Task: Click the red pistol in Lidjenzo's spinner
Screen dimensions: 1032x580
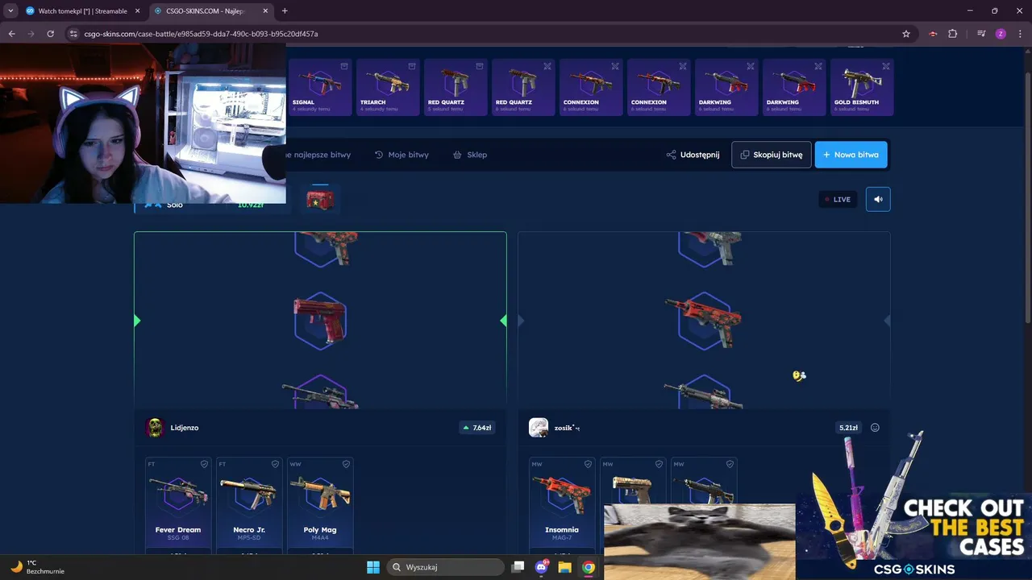Action: pos(320,321)
